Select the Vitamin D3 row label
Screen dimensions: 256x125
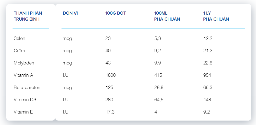pos(25,100)
